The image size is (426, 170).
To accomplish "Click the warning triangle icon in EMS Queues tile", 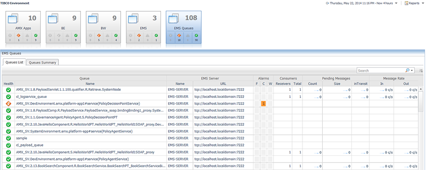I will 188,35.
